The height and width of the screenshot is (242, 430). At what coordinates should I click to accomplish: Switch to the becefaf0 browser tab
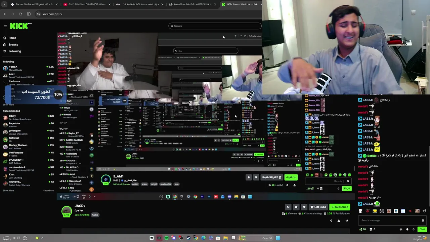tap(191, 4)
